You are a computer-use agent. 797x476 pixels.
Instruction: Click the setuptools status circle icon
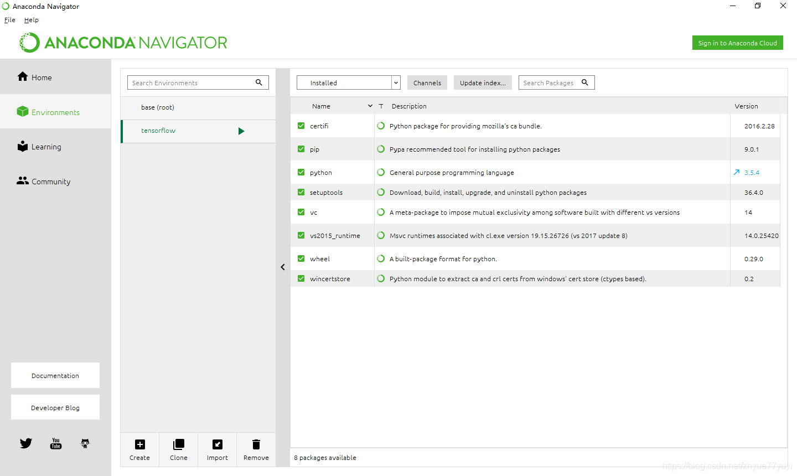click(x=381, y=192)
